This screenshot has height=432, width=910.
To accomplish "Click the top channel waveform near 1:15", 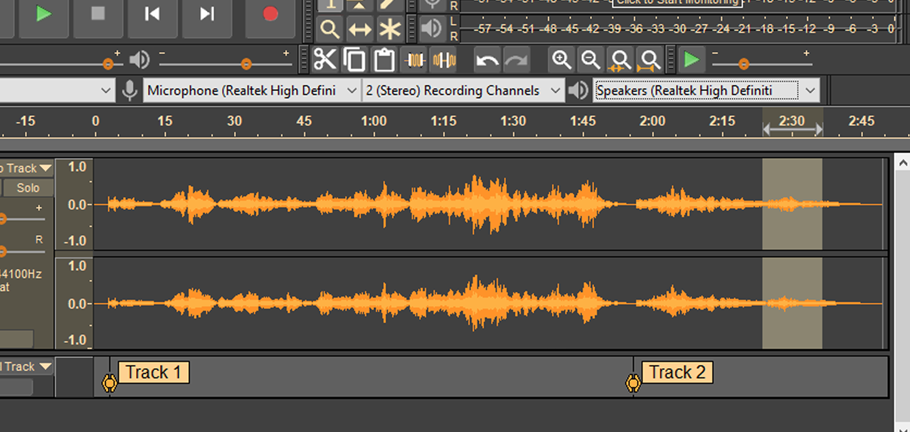I will 443,204.
